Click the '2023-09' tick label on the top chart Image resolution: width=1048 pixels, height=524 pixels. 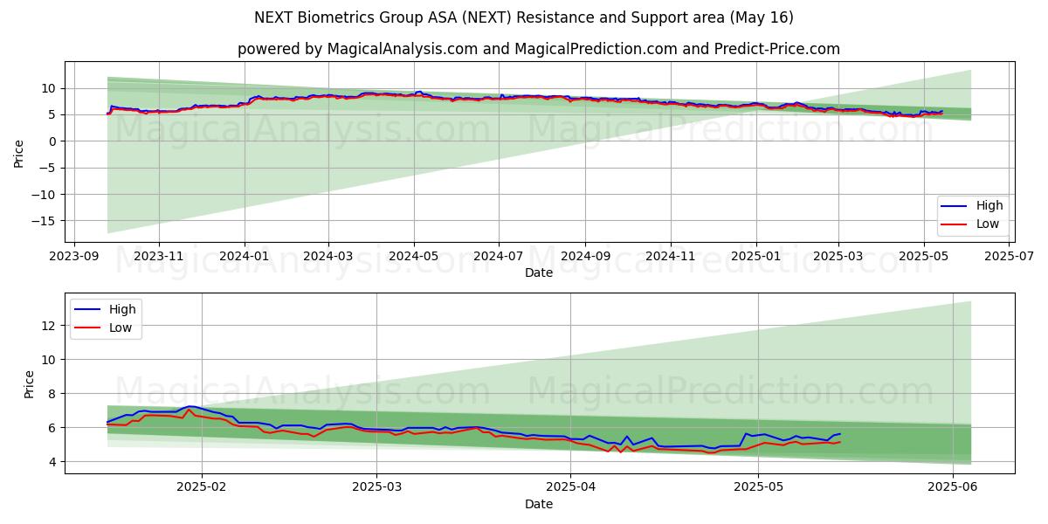coord(73,257)
